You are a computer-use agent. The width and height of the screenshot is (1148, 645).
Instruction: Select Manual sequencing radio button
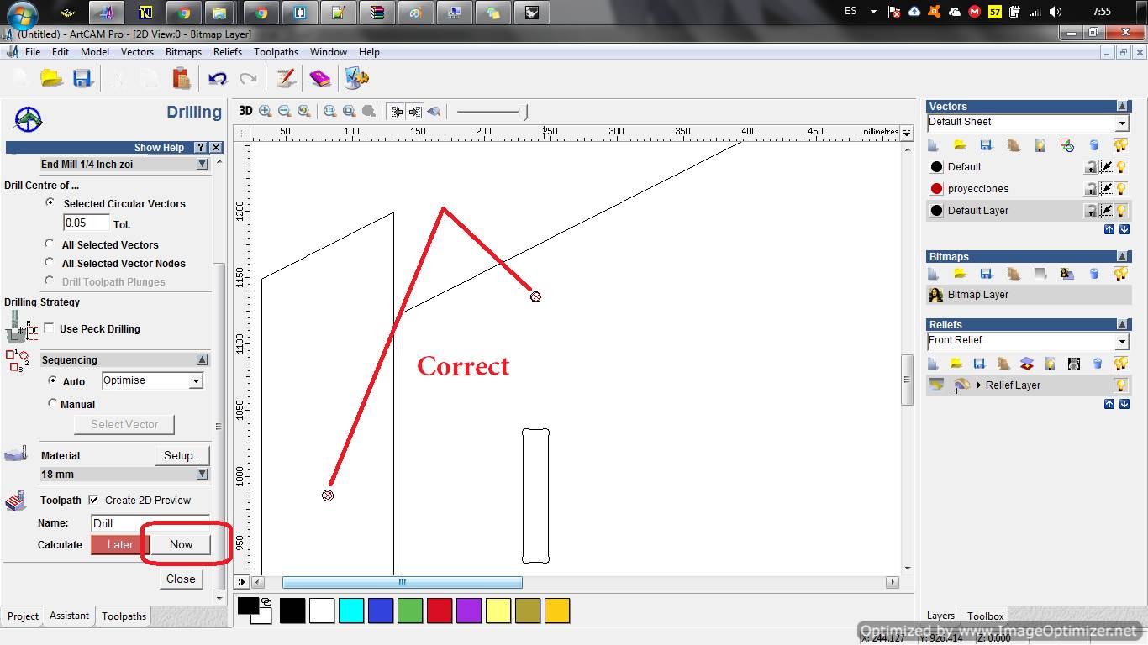point(52,403)
